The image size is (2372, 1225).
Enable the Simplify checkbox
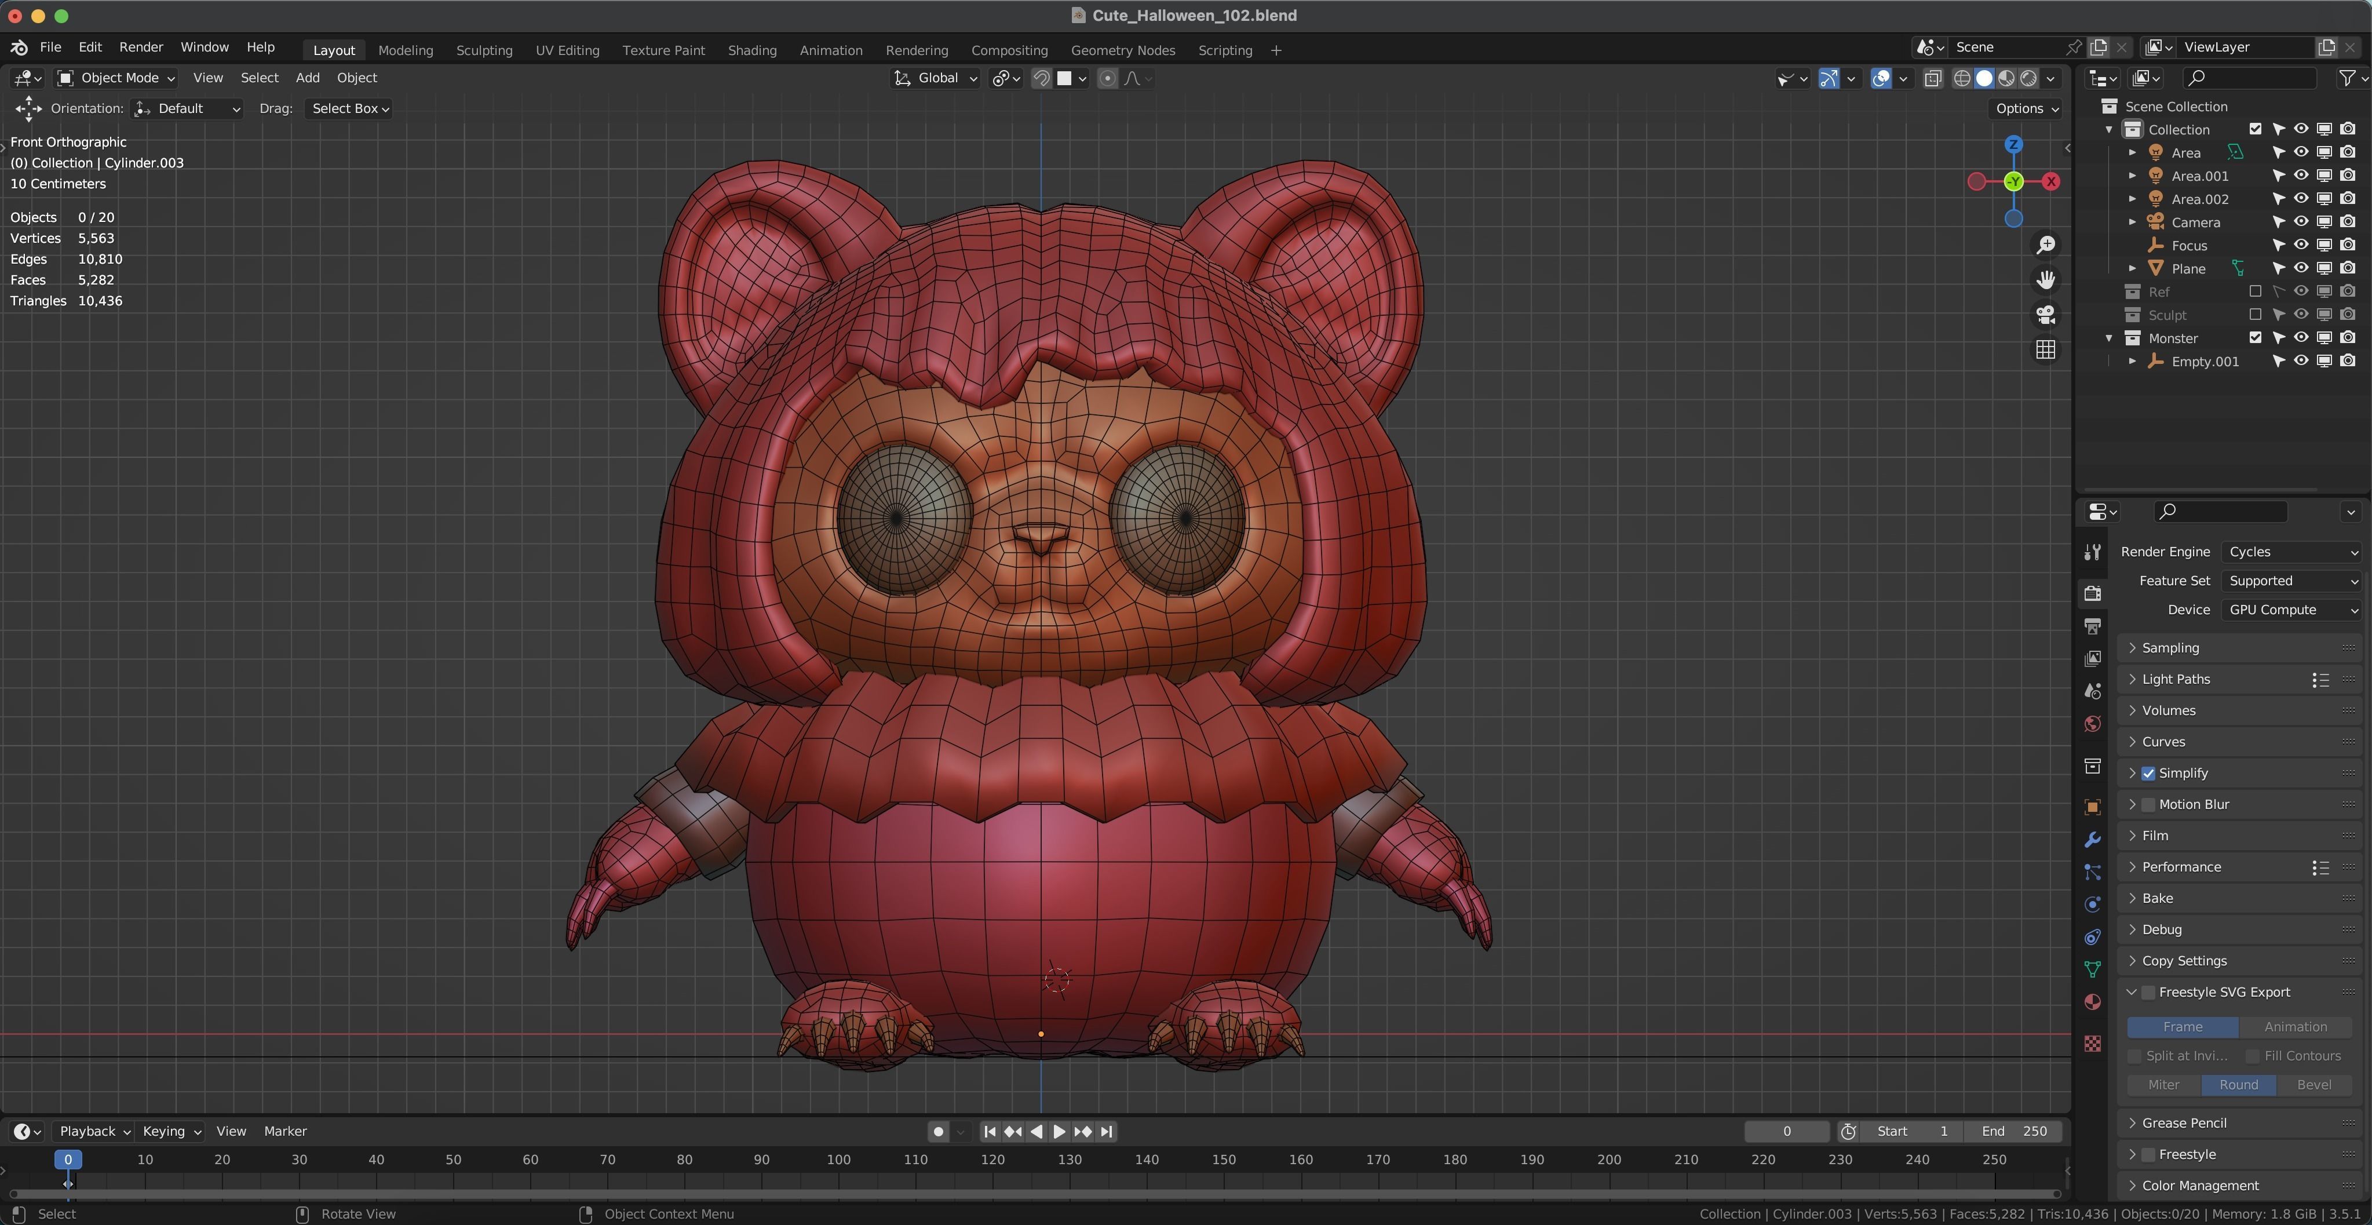[2148, 774]
